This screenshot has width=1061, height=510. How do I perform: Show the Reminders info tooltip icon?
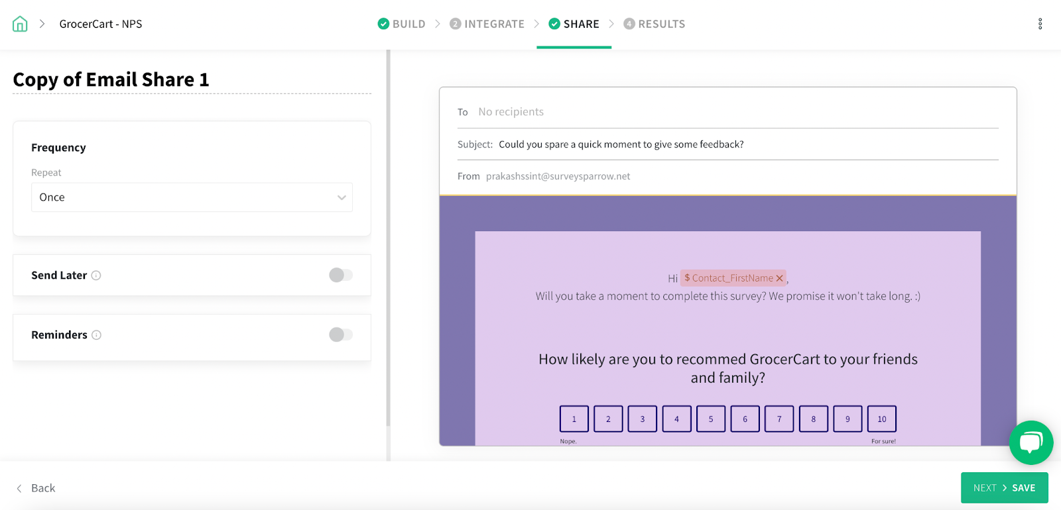[97, 335]
